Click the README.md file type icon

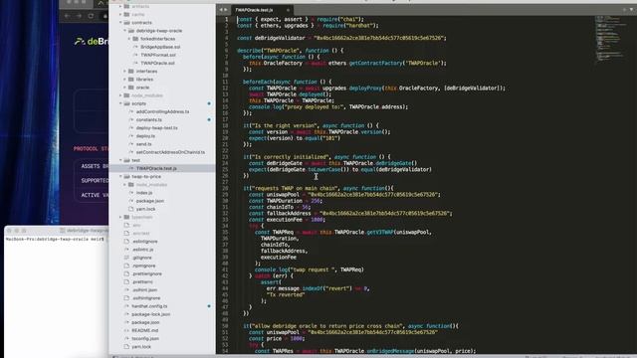[x=126, y=331]
